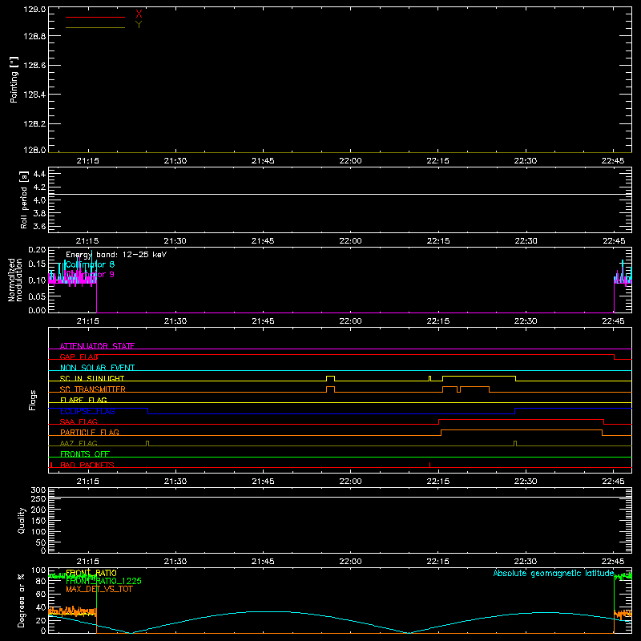641x641 pixels.
Task: Click the SAA_FLAG label
Action: (x=79, y=421)
